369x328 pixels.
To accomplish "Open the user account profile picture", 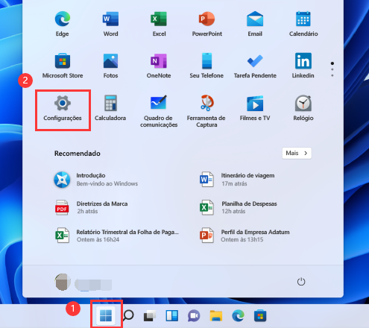I will 63,282.
